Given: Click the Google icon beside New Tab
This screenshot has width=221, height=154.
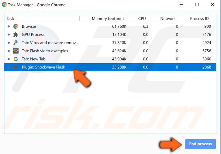Looking at the screenshot, I should pyautogui.click(x=16, y=59).
